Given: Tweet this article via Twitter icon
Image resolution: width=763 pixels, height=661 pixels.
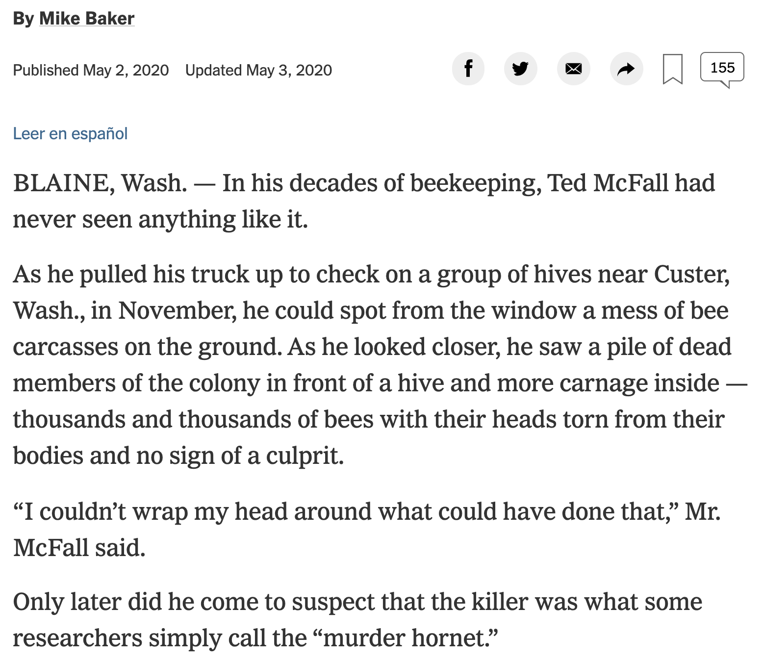Looking at the screenshot, I should tap(521, 69).
